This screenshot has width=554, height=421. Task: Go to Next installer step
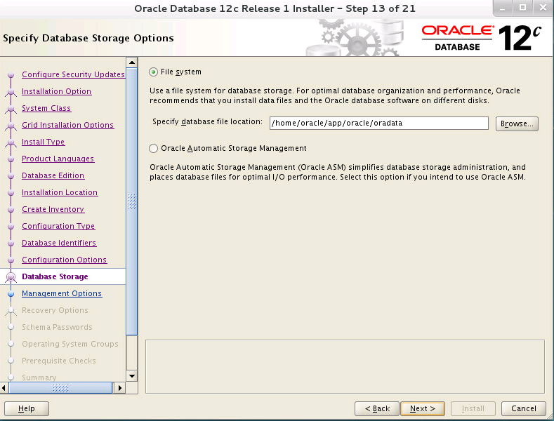(423, 408)
